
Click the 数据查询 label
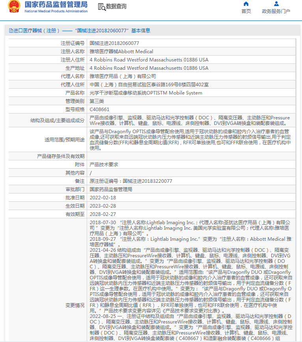[x=116, y=6]
